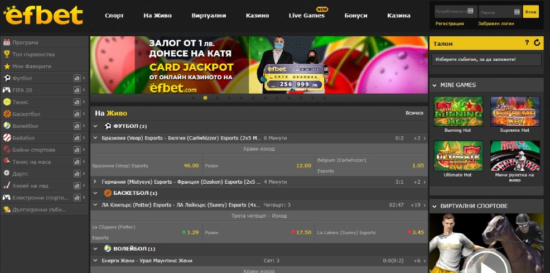550x273 pixels.
Task: Click the Талон help question mark
Action: pyautogui.click(x=527, y=43)
